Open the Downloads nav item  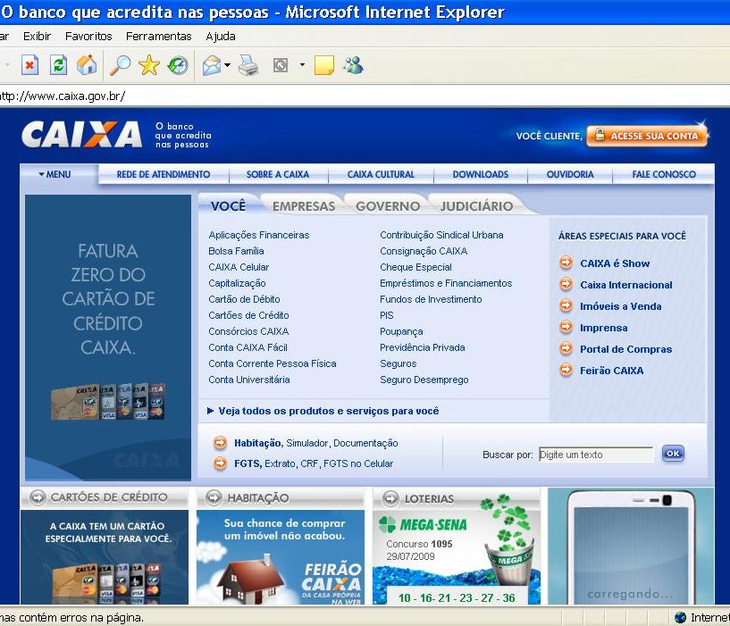(481, 174)
